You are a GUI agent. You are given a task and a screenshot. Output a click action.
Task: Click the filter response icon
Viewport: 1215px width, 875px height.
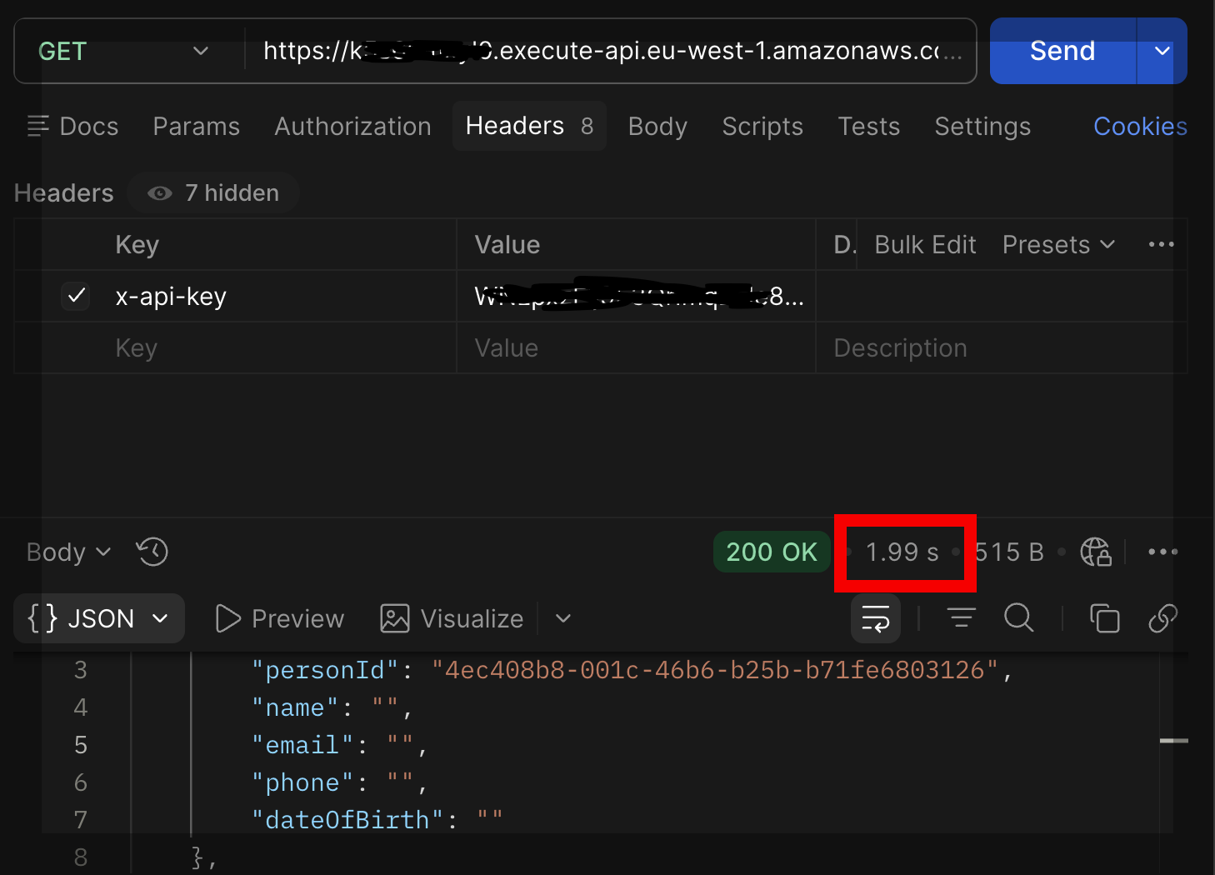point(961,618)
